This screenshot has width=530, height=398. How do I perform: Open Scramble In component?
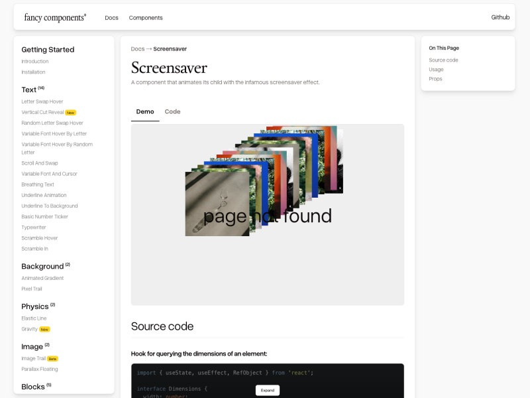[35, 249]
